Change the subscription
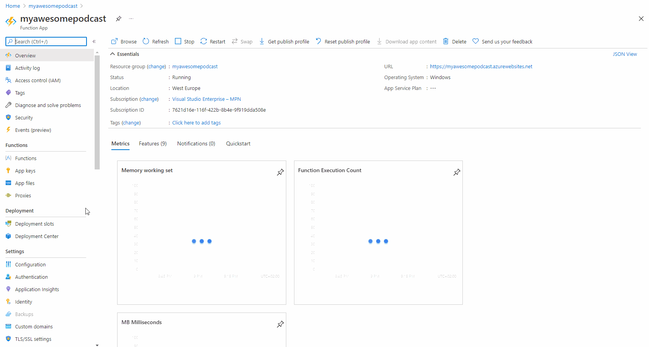The image size is (649, 347). tap(149, 99)
